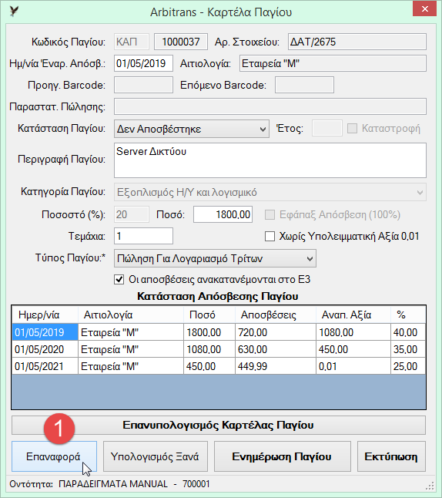Click the window resize grip in status bar
Viewport: 442px width, 498px height.
point(430,486)
